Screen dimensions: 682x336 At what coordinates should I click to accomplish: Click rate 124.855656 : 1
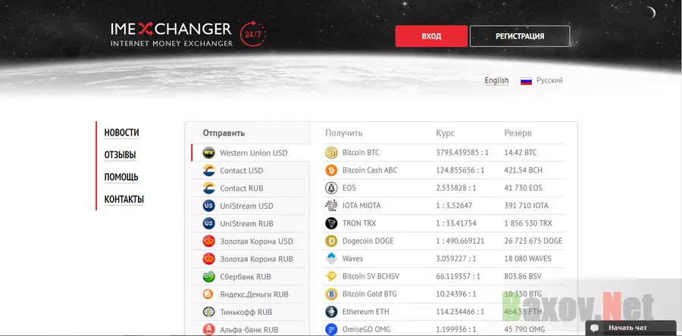tap(460, 170)
